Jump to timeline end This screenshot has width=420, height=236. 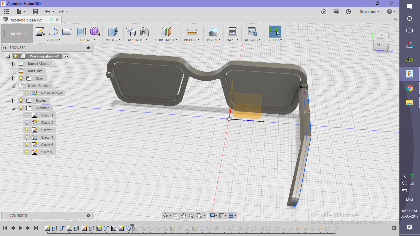click(36, 228)
